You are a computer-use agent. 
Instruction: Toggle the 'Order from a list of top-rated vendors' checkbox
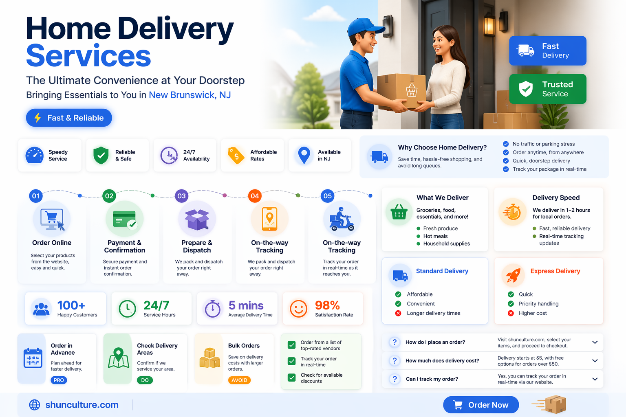coord(292,345)
